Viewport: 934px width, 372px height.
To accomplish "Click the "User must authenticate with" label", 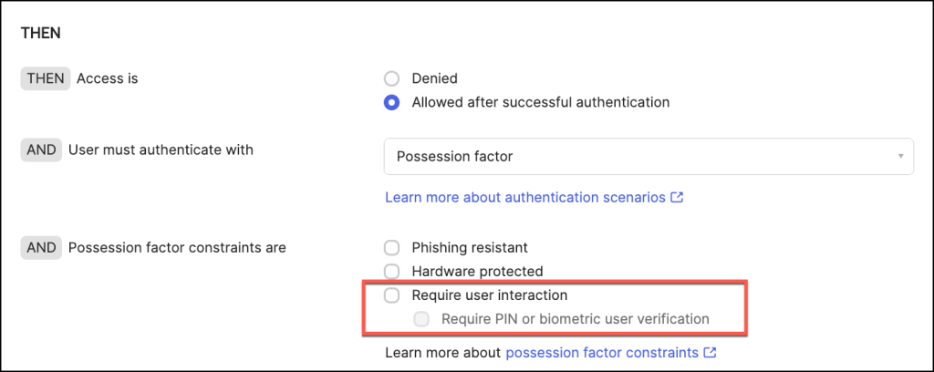I will pyautogui.click(x=161, y=150).
